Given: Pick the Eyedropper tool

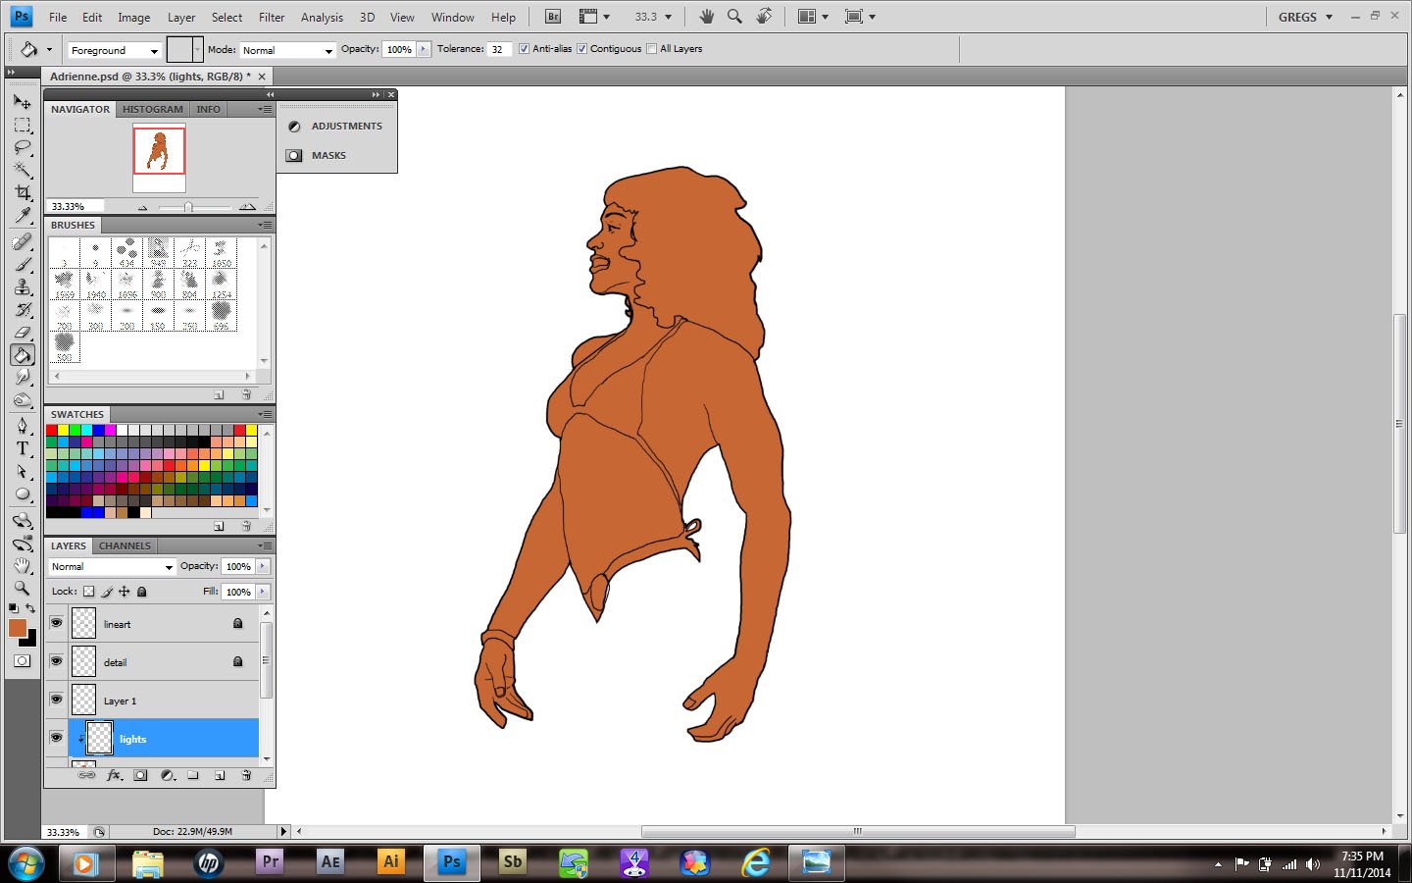Looking at the screenshot, I should click(23, 216).
